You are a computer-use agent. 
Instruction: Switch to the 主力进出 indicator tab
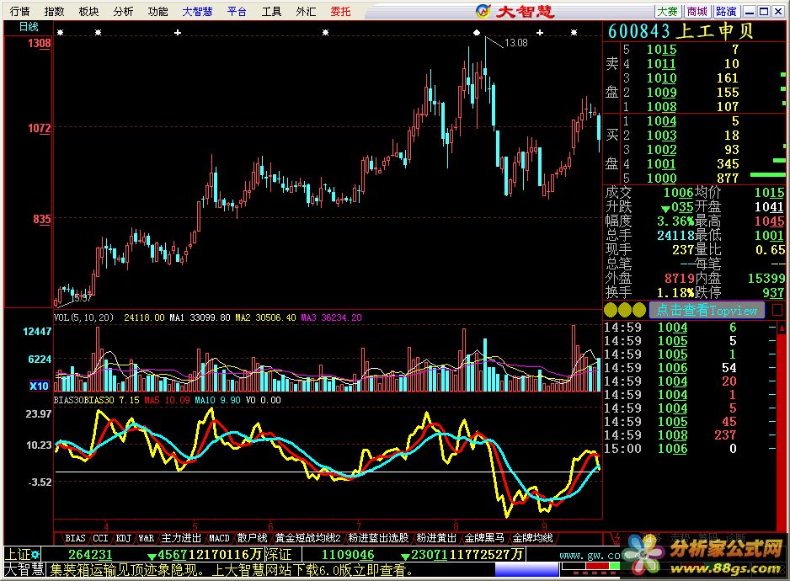(180, 538)
